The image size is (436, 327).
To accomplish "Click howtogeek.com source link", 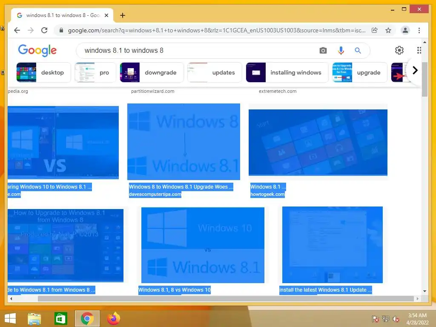I will [x=267, y=194].
